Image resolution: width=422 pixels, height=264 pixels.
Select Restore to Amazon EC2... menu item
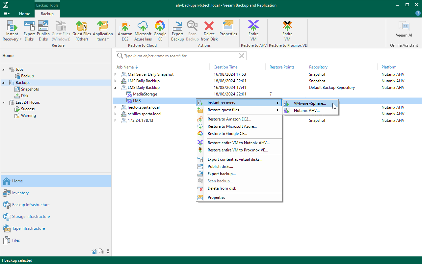(239, 119)
